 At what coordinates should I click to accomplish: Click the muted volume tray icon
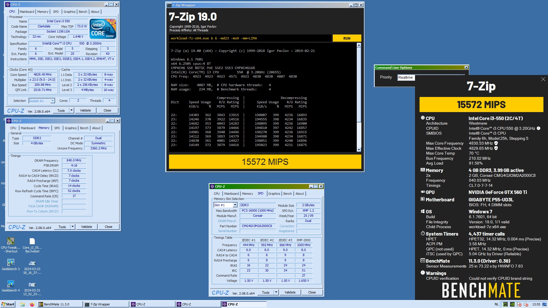click(526, 304)
